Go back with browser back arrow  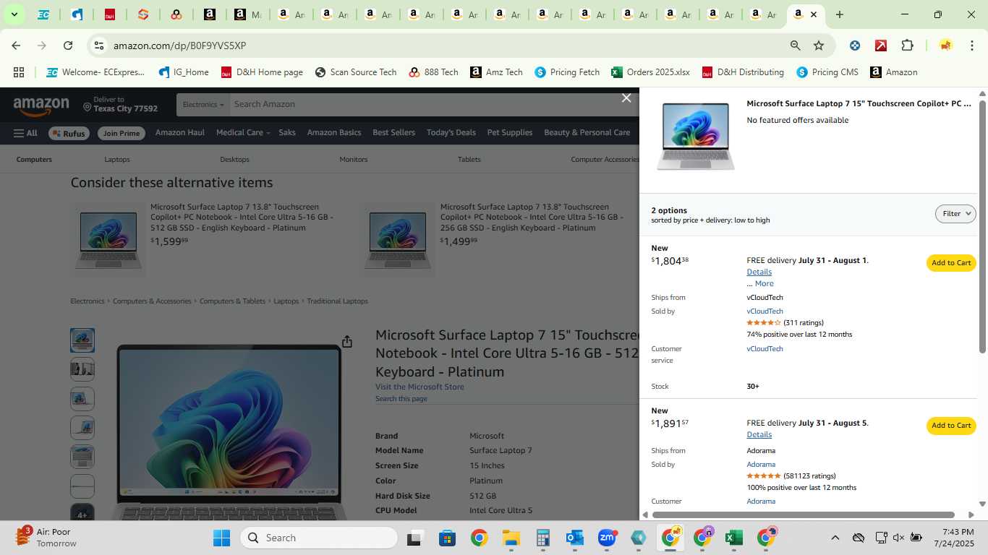[16, 46]
